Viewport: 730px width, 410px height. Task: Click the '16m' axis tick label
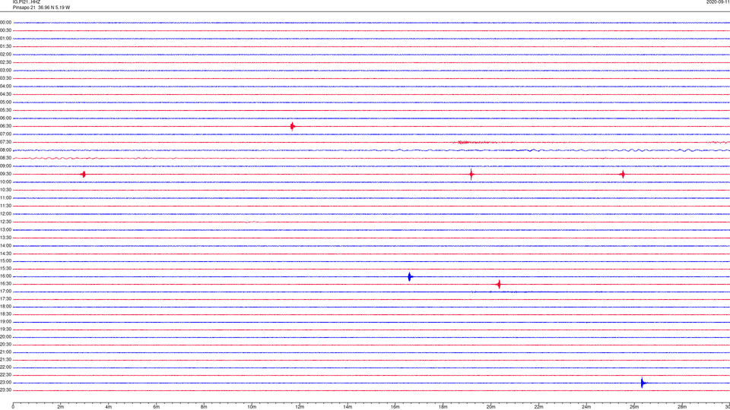pyautogui.click(x=395, y=407)
